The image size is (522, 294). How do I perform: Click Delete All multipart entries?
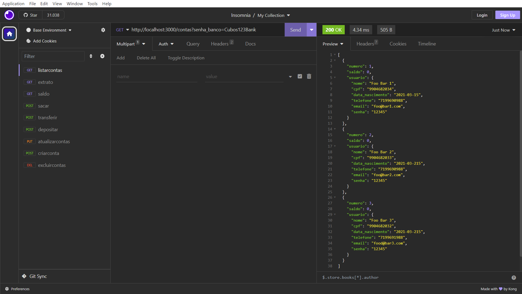pos(146,58)
